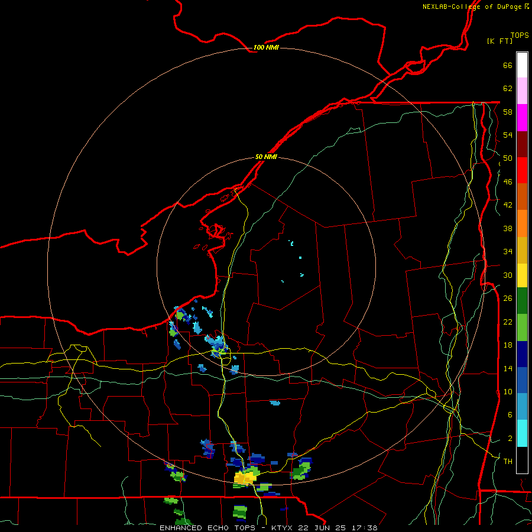Click the '14' scale value

point(508,368)
